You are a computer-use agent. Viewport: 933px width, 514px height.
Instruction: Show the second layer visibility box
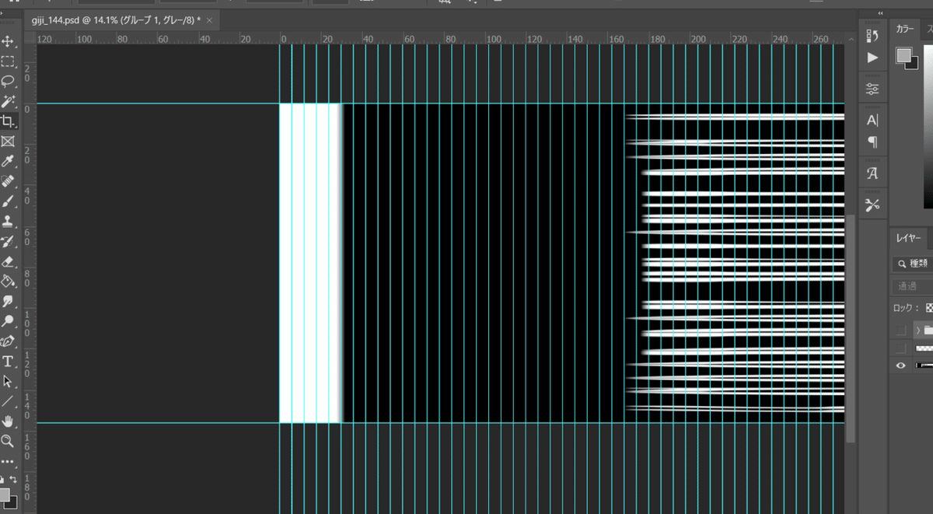pos(901,348)
